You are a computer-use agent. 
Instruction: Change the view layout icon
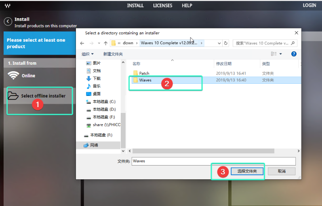click(x=274, y=54)
